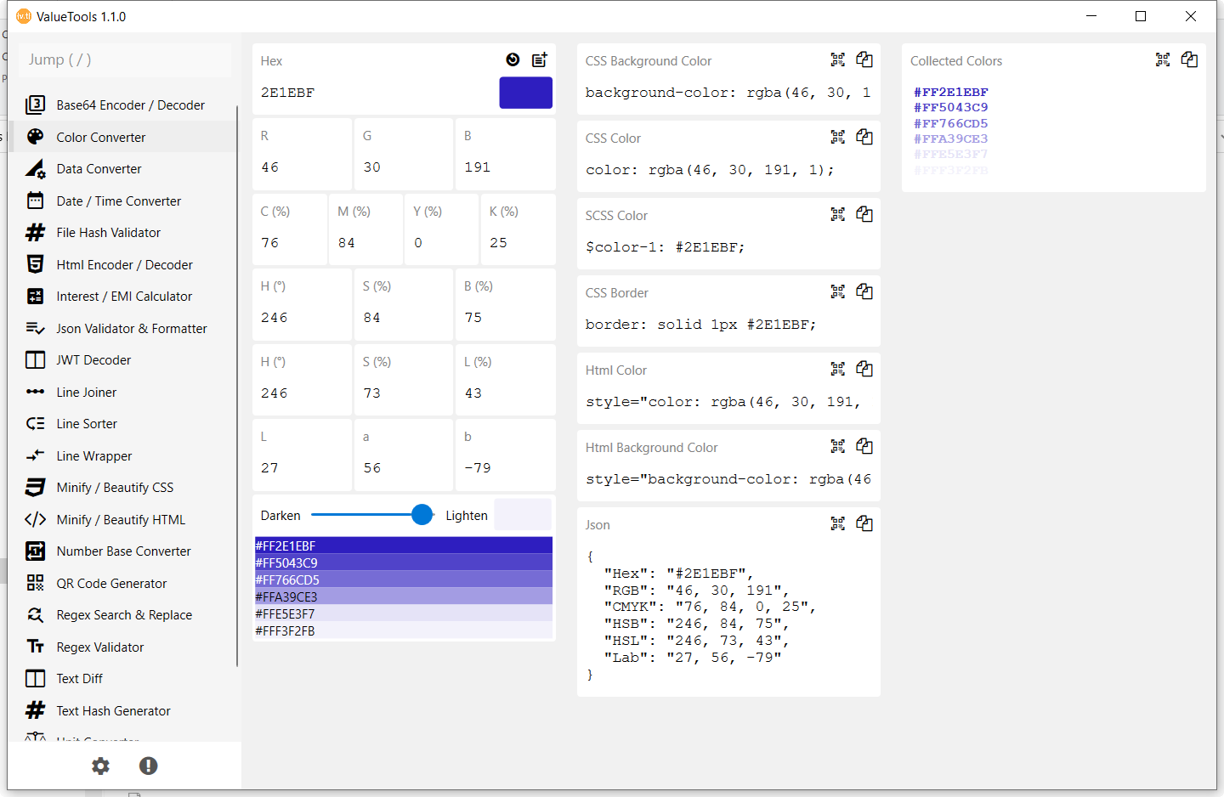Image resolution: width=1224 pixels, height=797 pixels.
Task: Click the K (%) field showing 25
Action: point(518,243)
